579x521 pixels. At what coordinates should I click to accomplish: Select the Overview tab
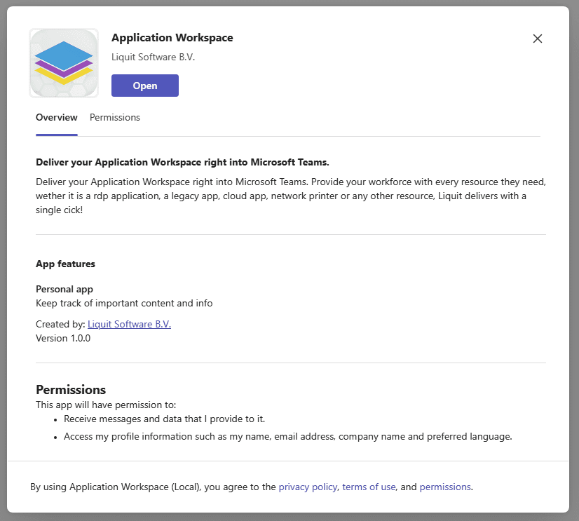click(x=56, y=117)
